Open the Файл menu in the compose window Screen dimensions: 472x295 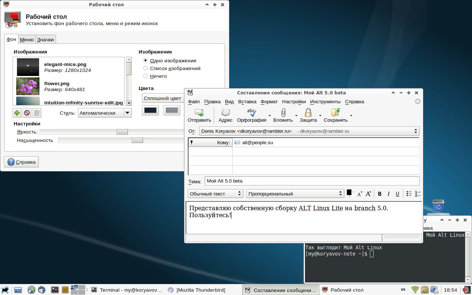coord(194,101)
